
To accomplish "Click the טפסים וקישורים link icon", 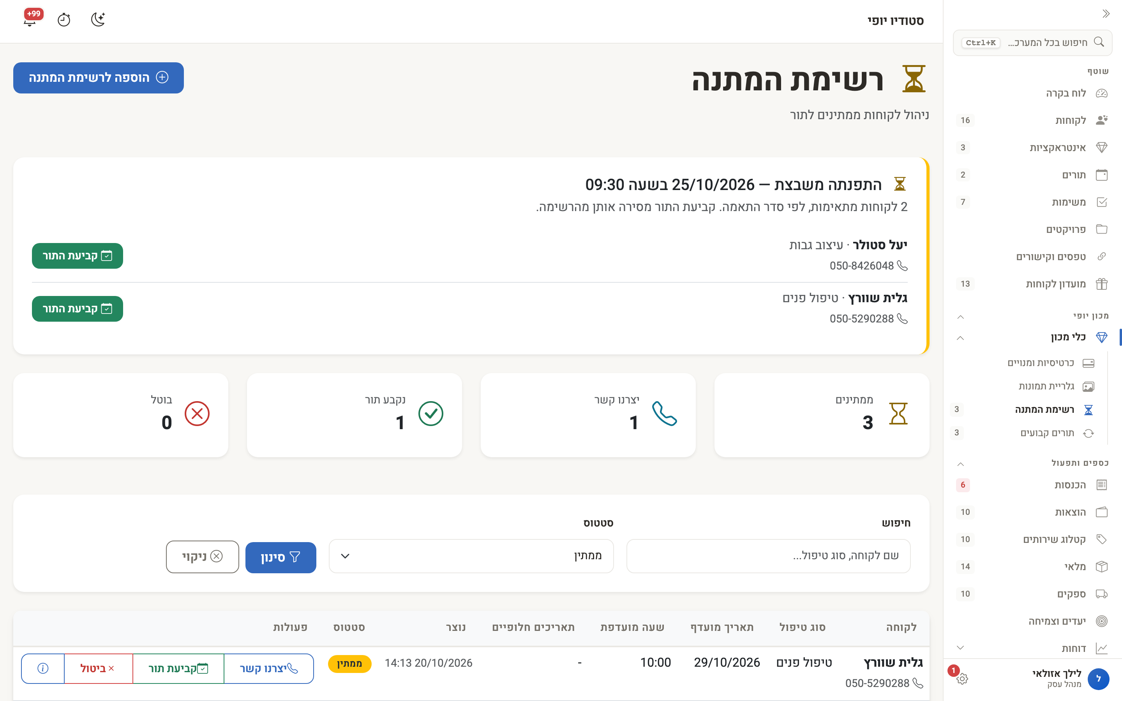I will [1102, 257].
